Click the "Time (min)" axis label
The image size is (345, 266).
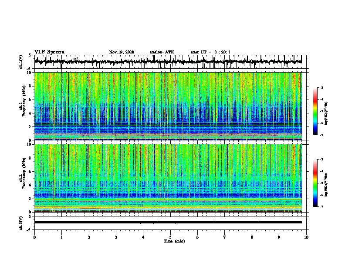(174, 241)
